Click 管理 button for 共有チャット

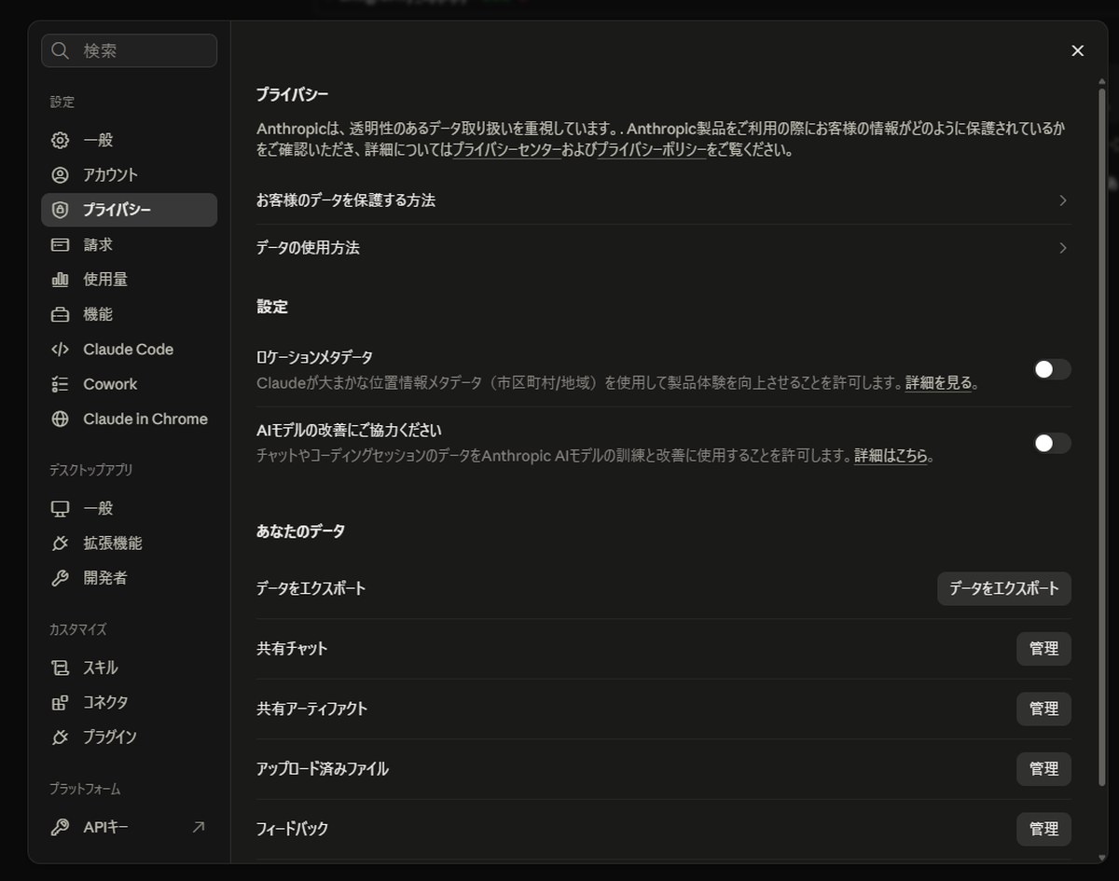[1043, 649]
